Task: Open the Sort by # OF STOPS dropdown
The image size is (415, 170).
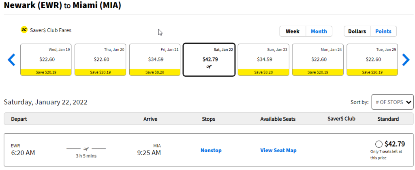Action: [392, 102]
